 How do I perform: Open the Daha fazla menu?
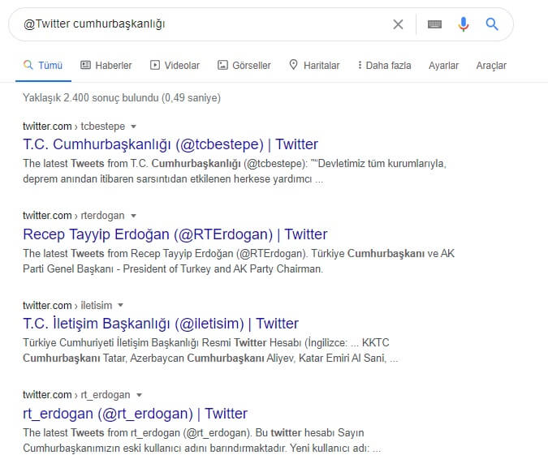click(x=384, y=65)
